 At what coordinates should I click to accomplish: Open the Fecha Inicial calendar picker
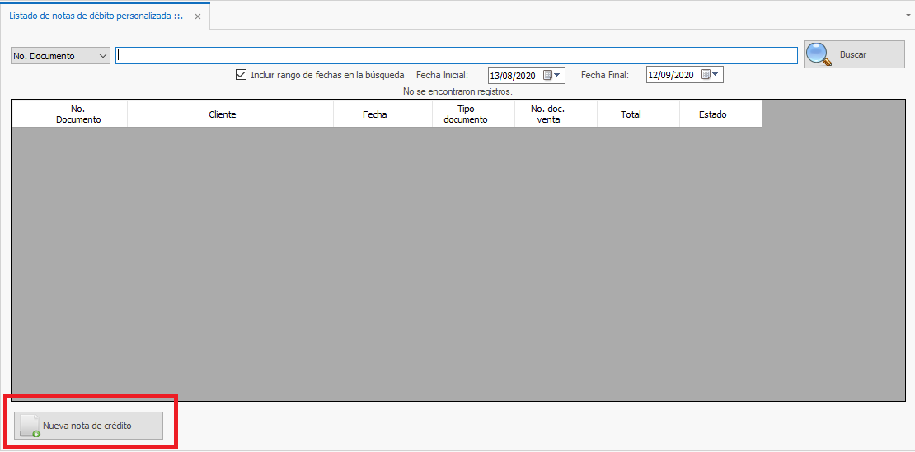[552, 76]
